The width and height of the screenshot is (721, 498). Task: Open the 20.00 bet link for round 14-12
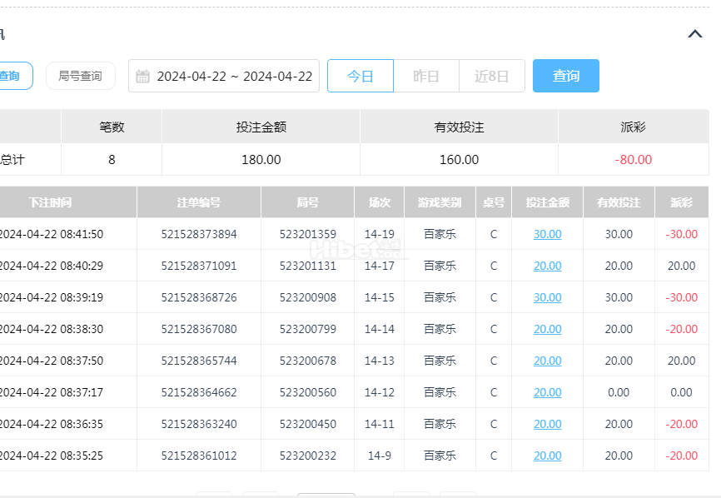pos(547,393)
